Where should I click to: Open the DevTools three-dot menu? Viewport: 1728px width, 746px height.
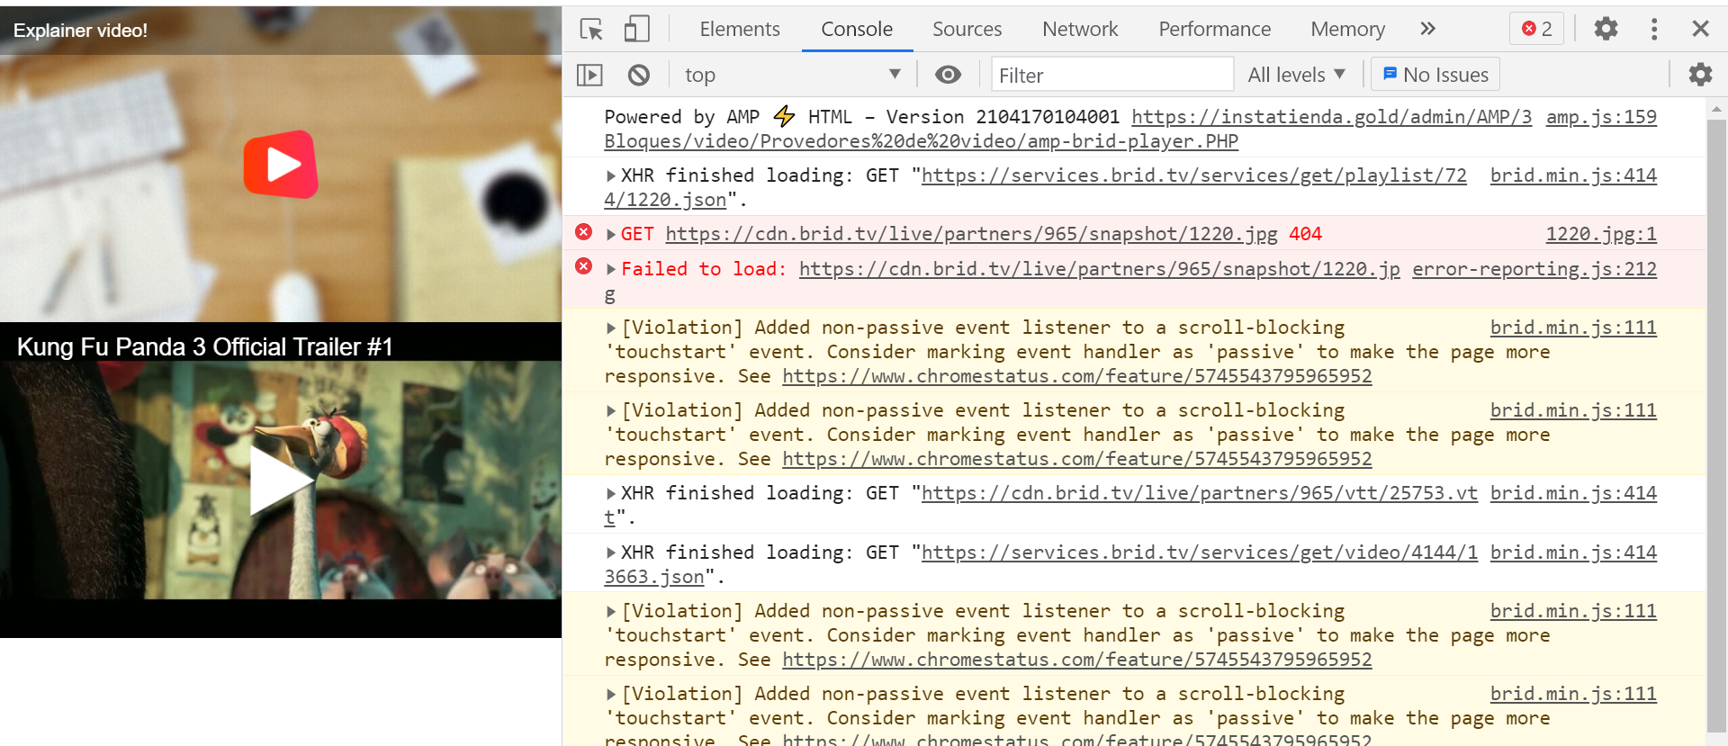pos(1654,29)
